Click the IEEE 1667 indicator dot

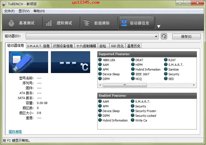pos(133,74)
